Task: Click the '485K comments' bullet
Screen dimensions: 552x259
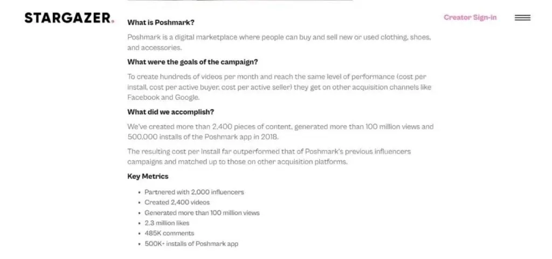Action: 169,233
